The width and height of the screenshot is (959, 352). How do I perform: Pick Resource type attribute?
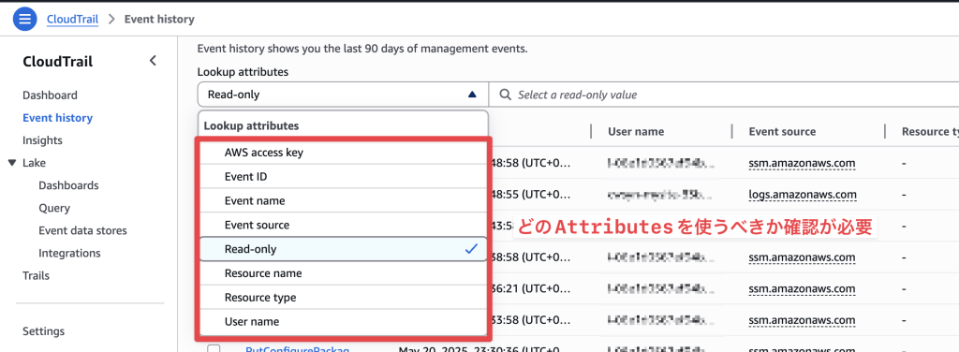point(343,298)
